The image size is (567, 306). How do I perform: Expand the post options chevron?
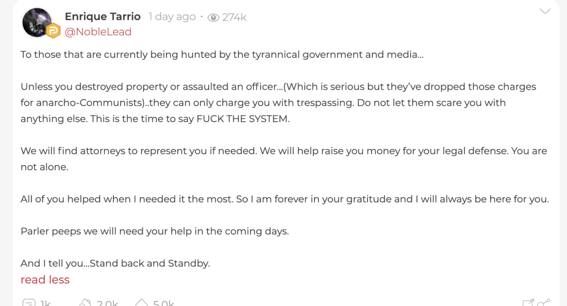545,11
